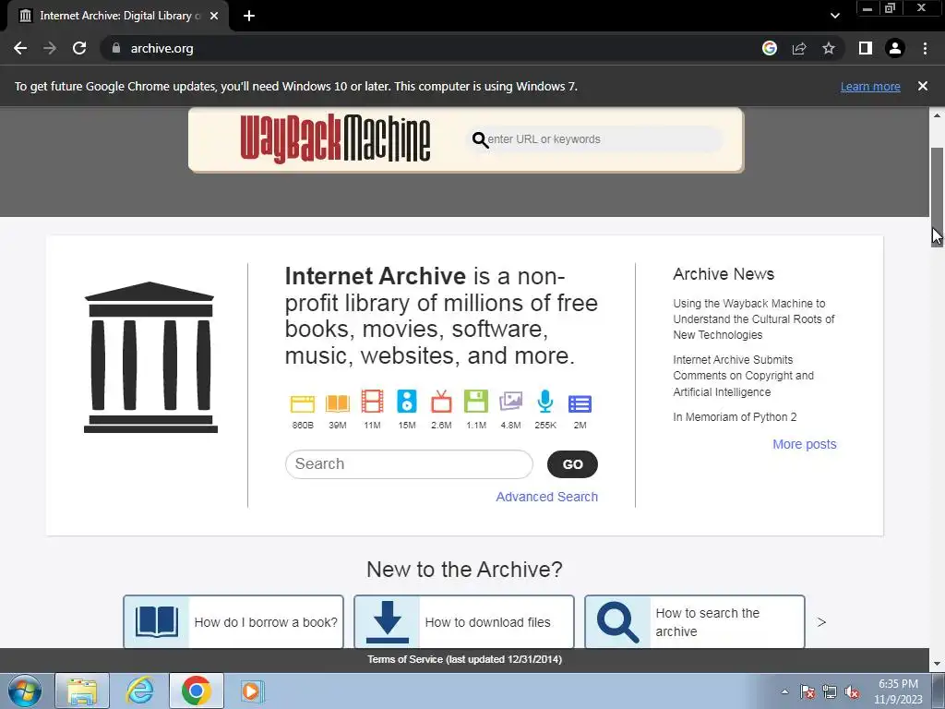
Task: Open a new browser tab
Action: [x=249, y=16]
